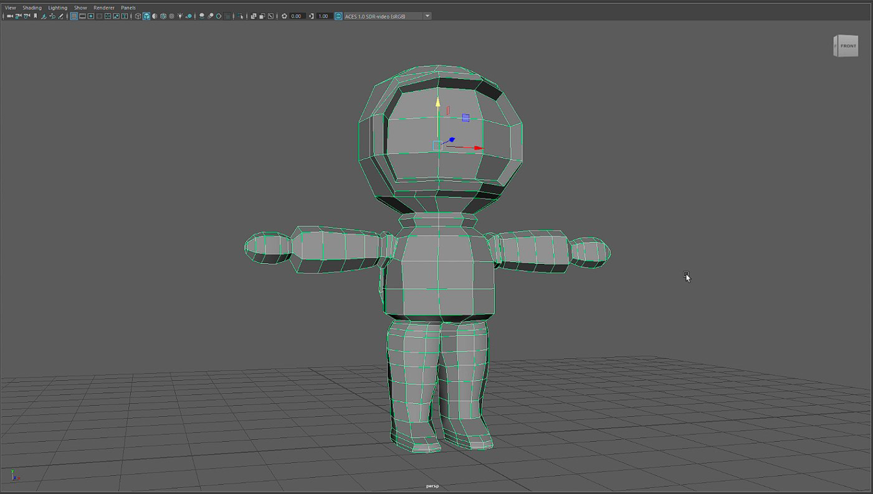The width and height of the screenshot is (873, 494).
Task: Click the camera Bookmarks icon
Action: (x=36, y=16)
